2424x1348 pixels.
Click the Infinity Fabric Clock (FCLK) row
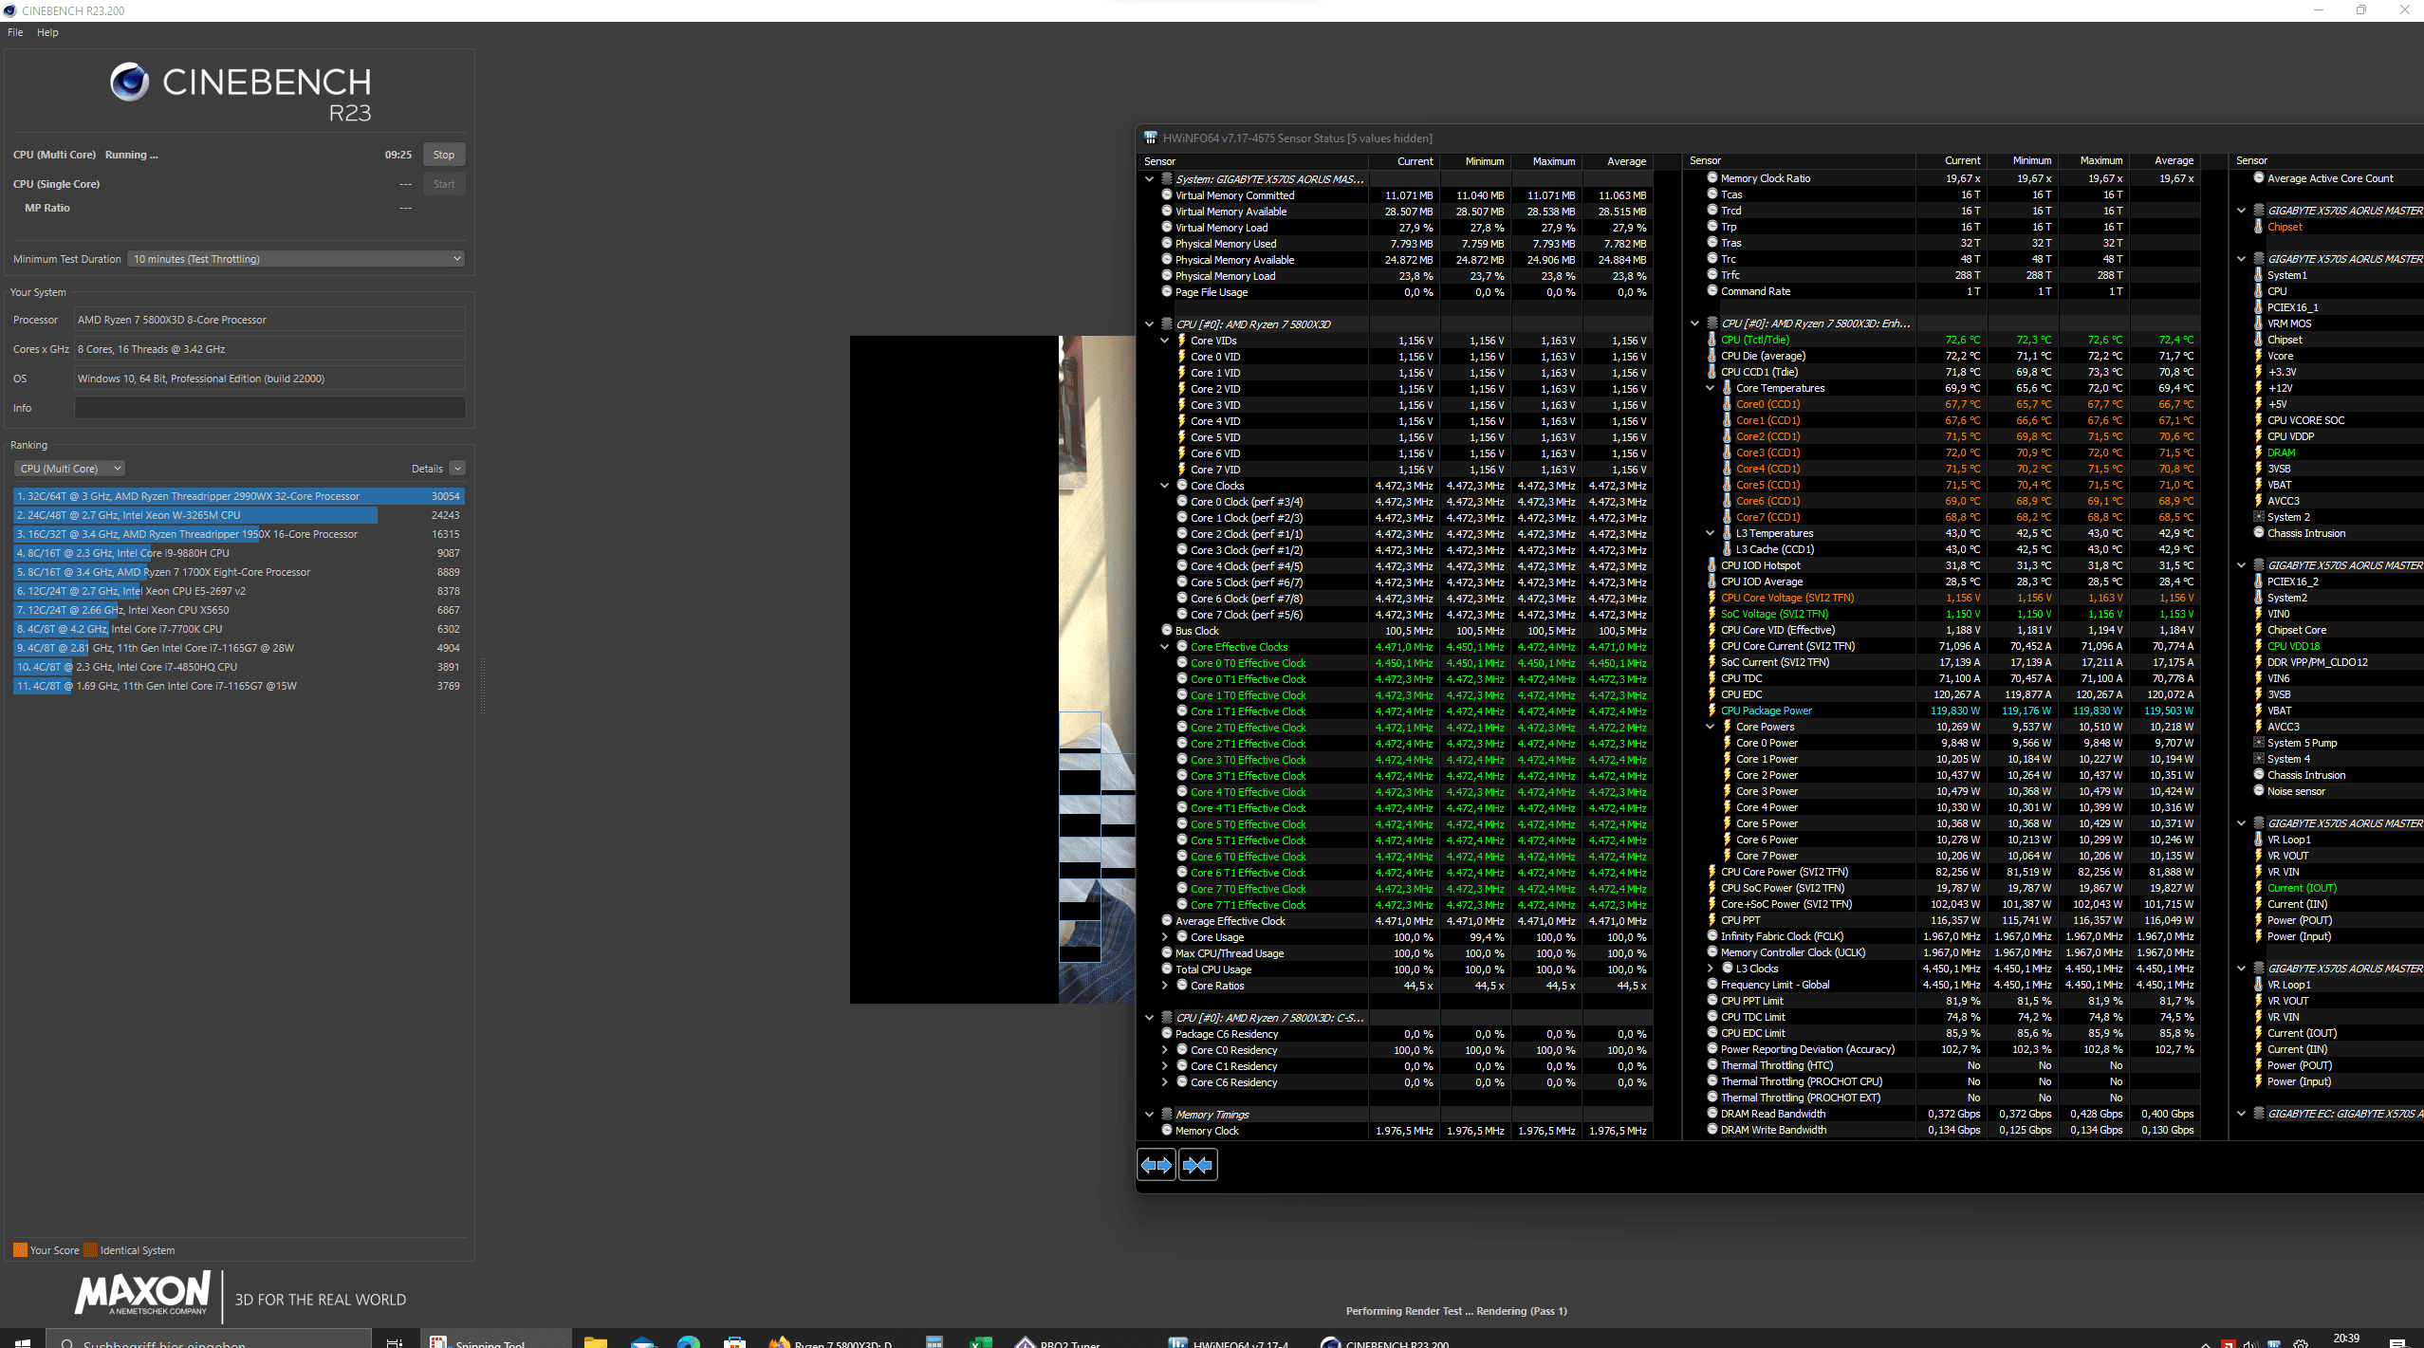pos(1952,936)
